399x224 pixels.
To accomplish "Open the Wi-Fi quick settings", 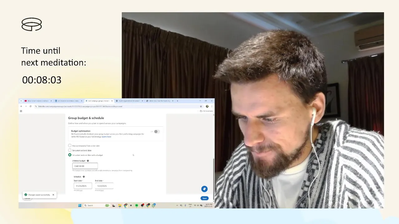I will (x=195, y=205).
